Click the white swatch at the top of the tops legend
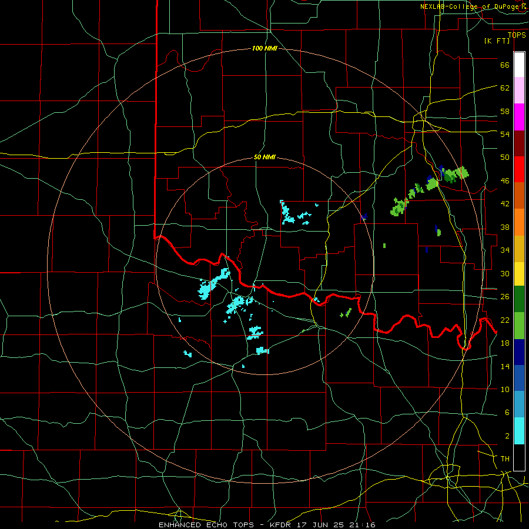This screenshot has height=529, width=529. point(519,65)
